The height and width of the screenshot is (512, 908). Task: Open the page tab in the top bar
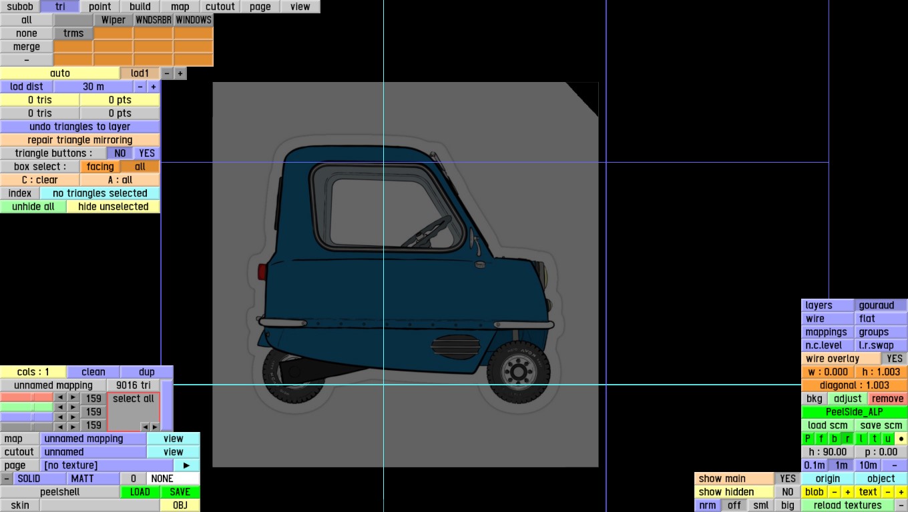[260, 7]
